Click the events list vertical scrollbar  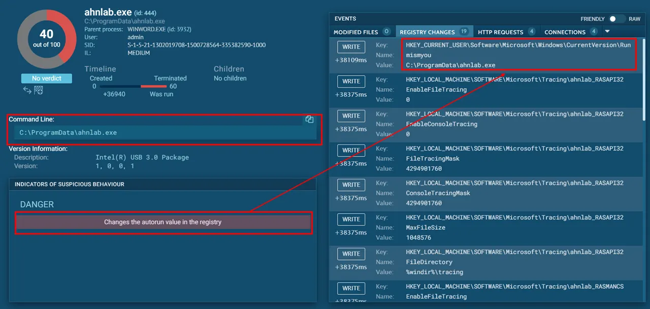[x=643, y=80]
